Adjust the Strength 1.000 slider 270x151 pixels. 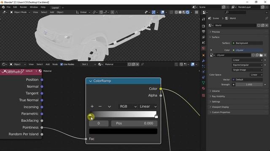click(249, 85)
